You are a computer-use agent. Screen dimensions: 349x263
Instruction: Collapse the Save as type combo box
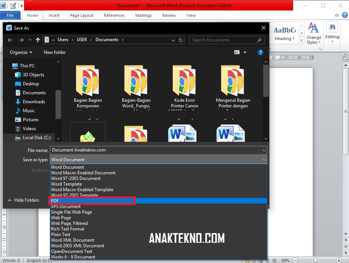click(x=264, y=160)
